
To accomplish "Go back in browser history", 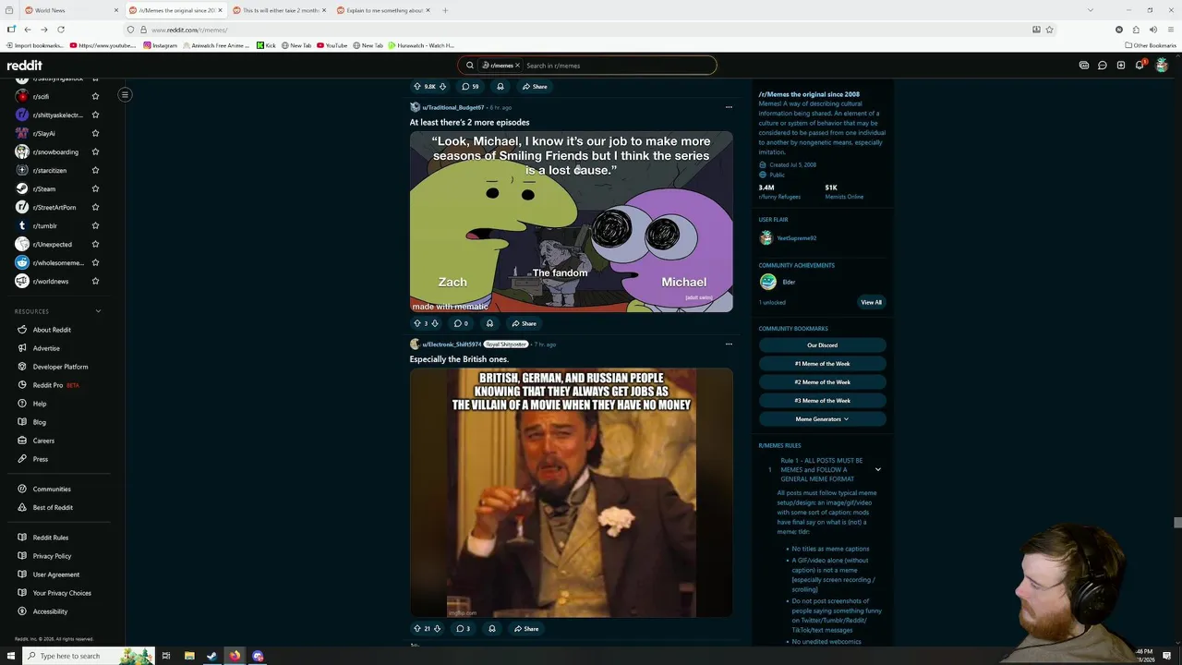I will click(x=28, y=30).
